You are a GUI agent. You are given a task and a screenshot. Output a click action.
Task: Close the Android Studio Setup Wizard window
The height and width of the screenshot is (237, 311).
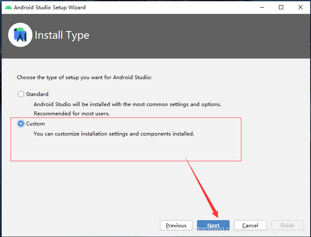(x=300, y=7)
